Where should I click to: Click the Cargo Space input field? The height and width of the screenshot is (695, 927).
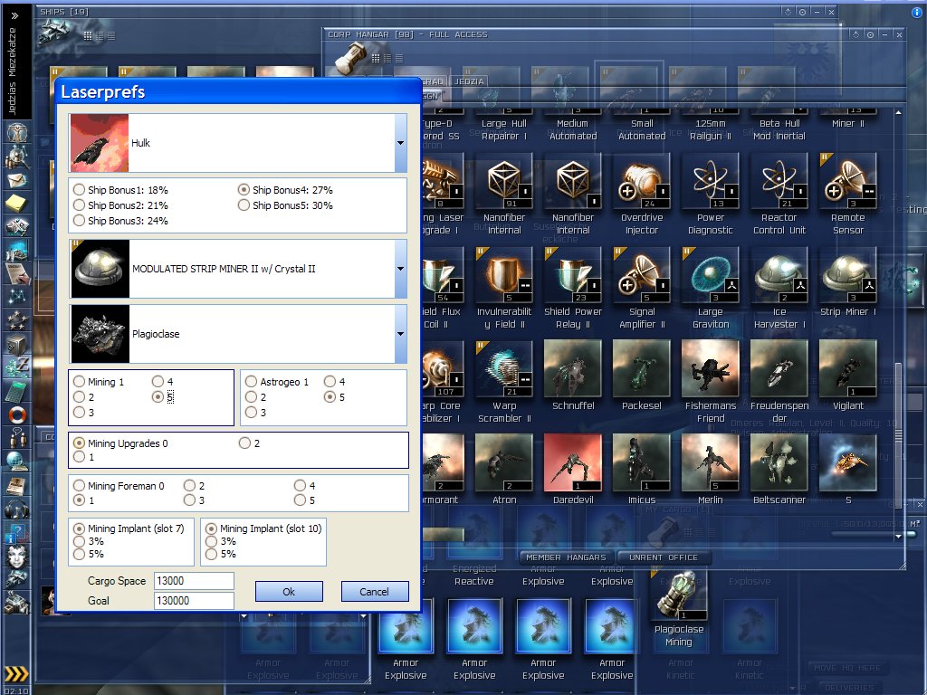(x=194, y=581)
